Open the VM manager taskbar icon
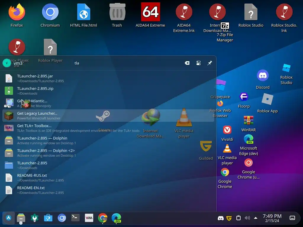 click(x=89, y=218)
